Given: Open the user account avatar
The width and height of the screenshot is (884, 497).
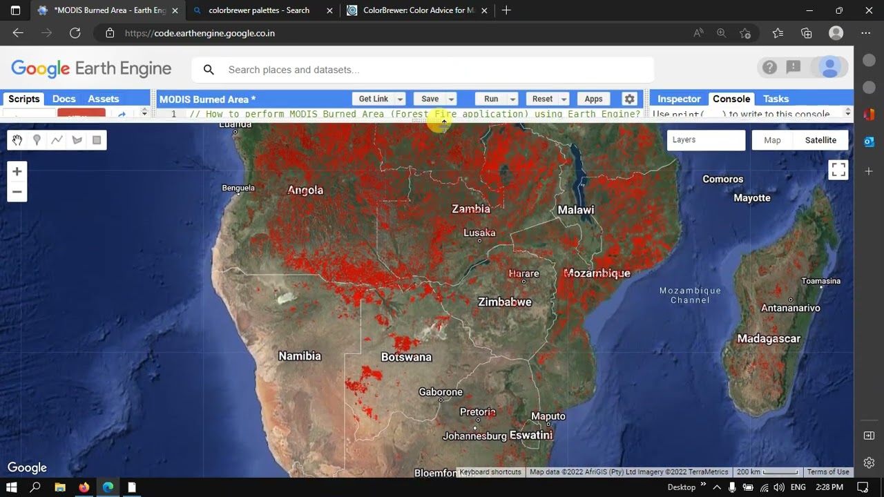Looking at the screenshot, I should (x=829, y=67).
